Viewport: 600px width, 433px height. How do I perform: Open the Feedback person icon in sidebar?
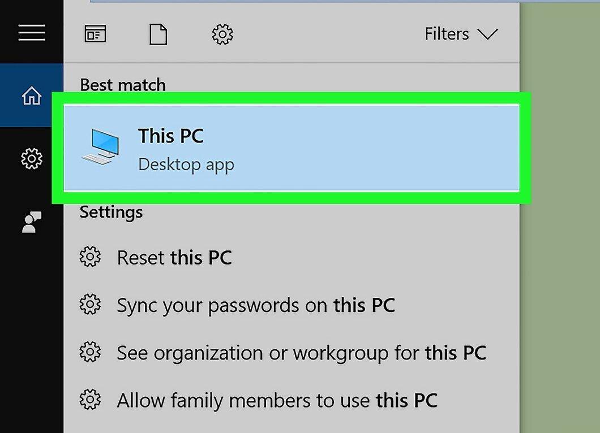click(31, 222)
